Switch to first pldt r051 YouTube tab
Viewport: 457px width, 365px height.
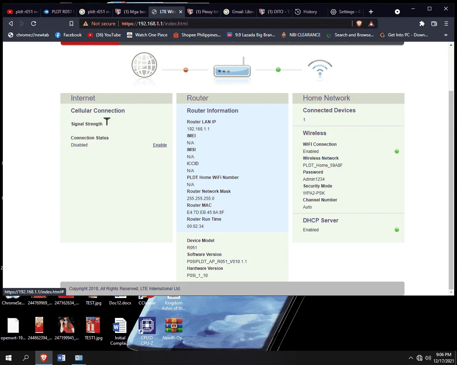tap(23, 12)
